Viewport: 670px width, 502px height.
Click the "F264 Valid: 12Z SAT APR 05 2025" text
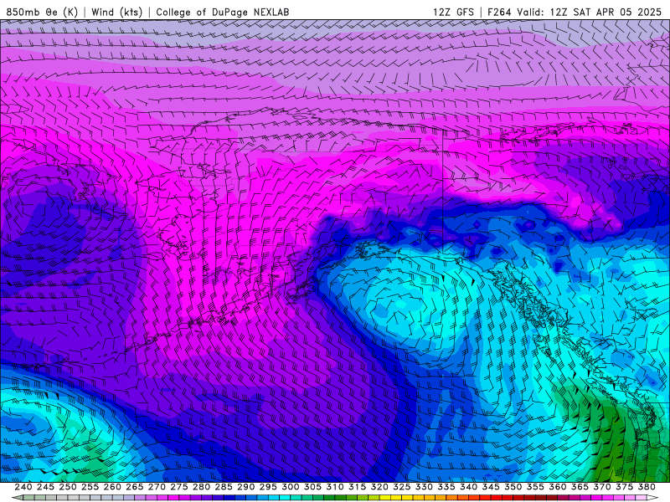[x=575, y=12]
